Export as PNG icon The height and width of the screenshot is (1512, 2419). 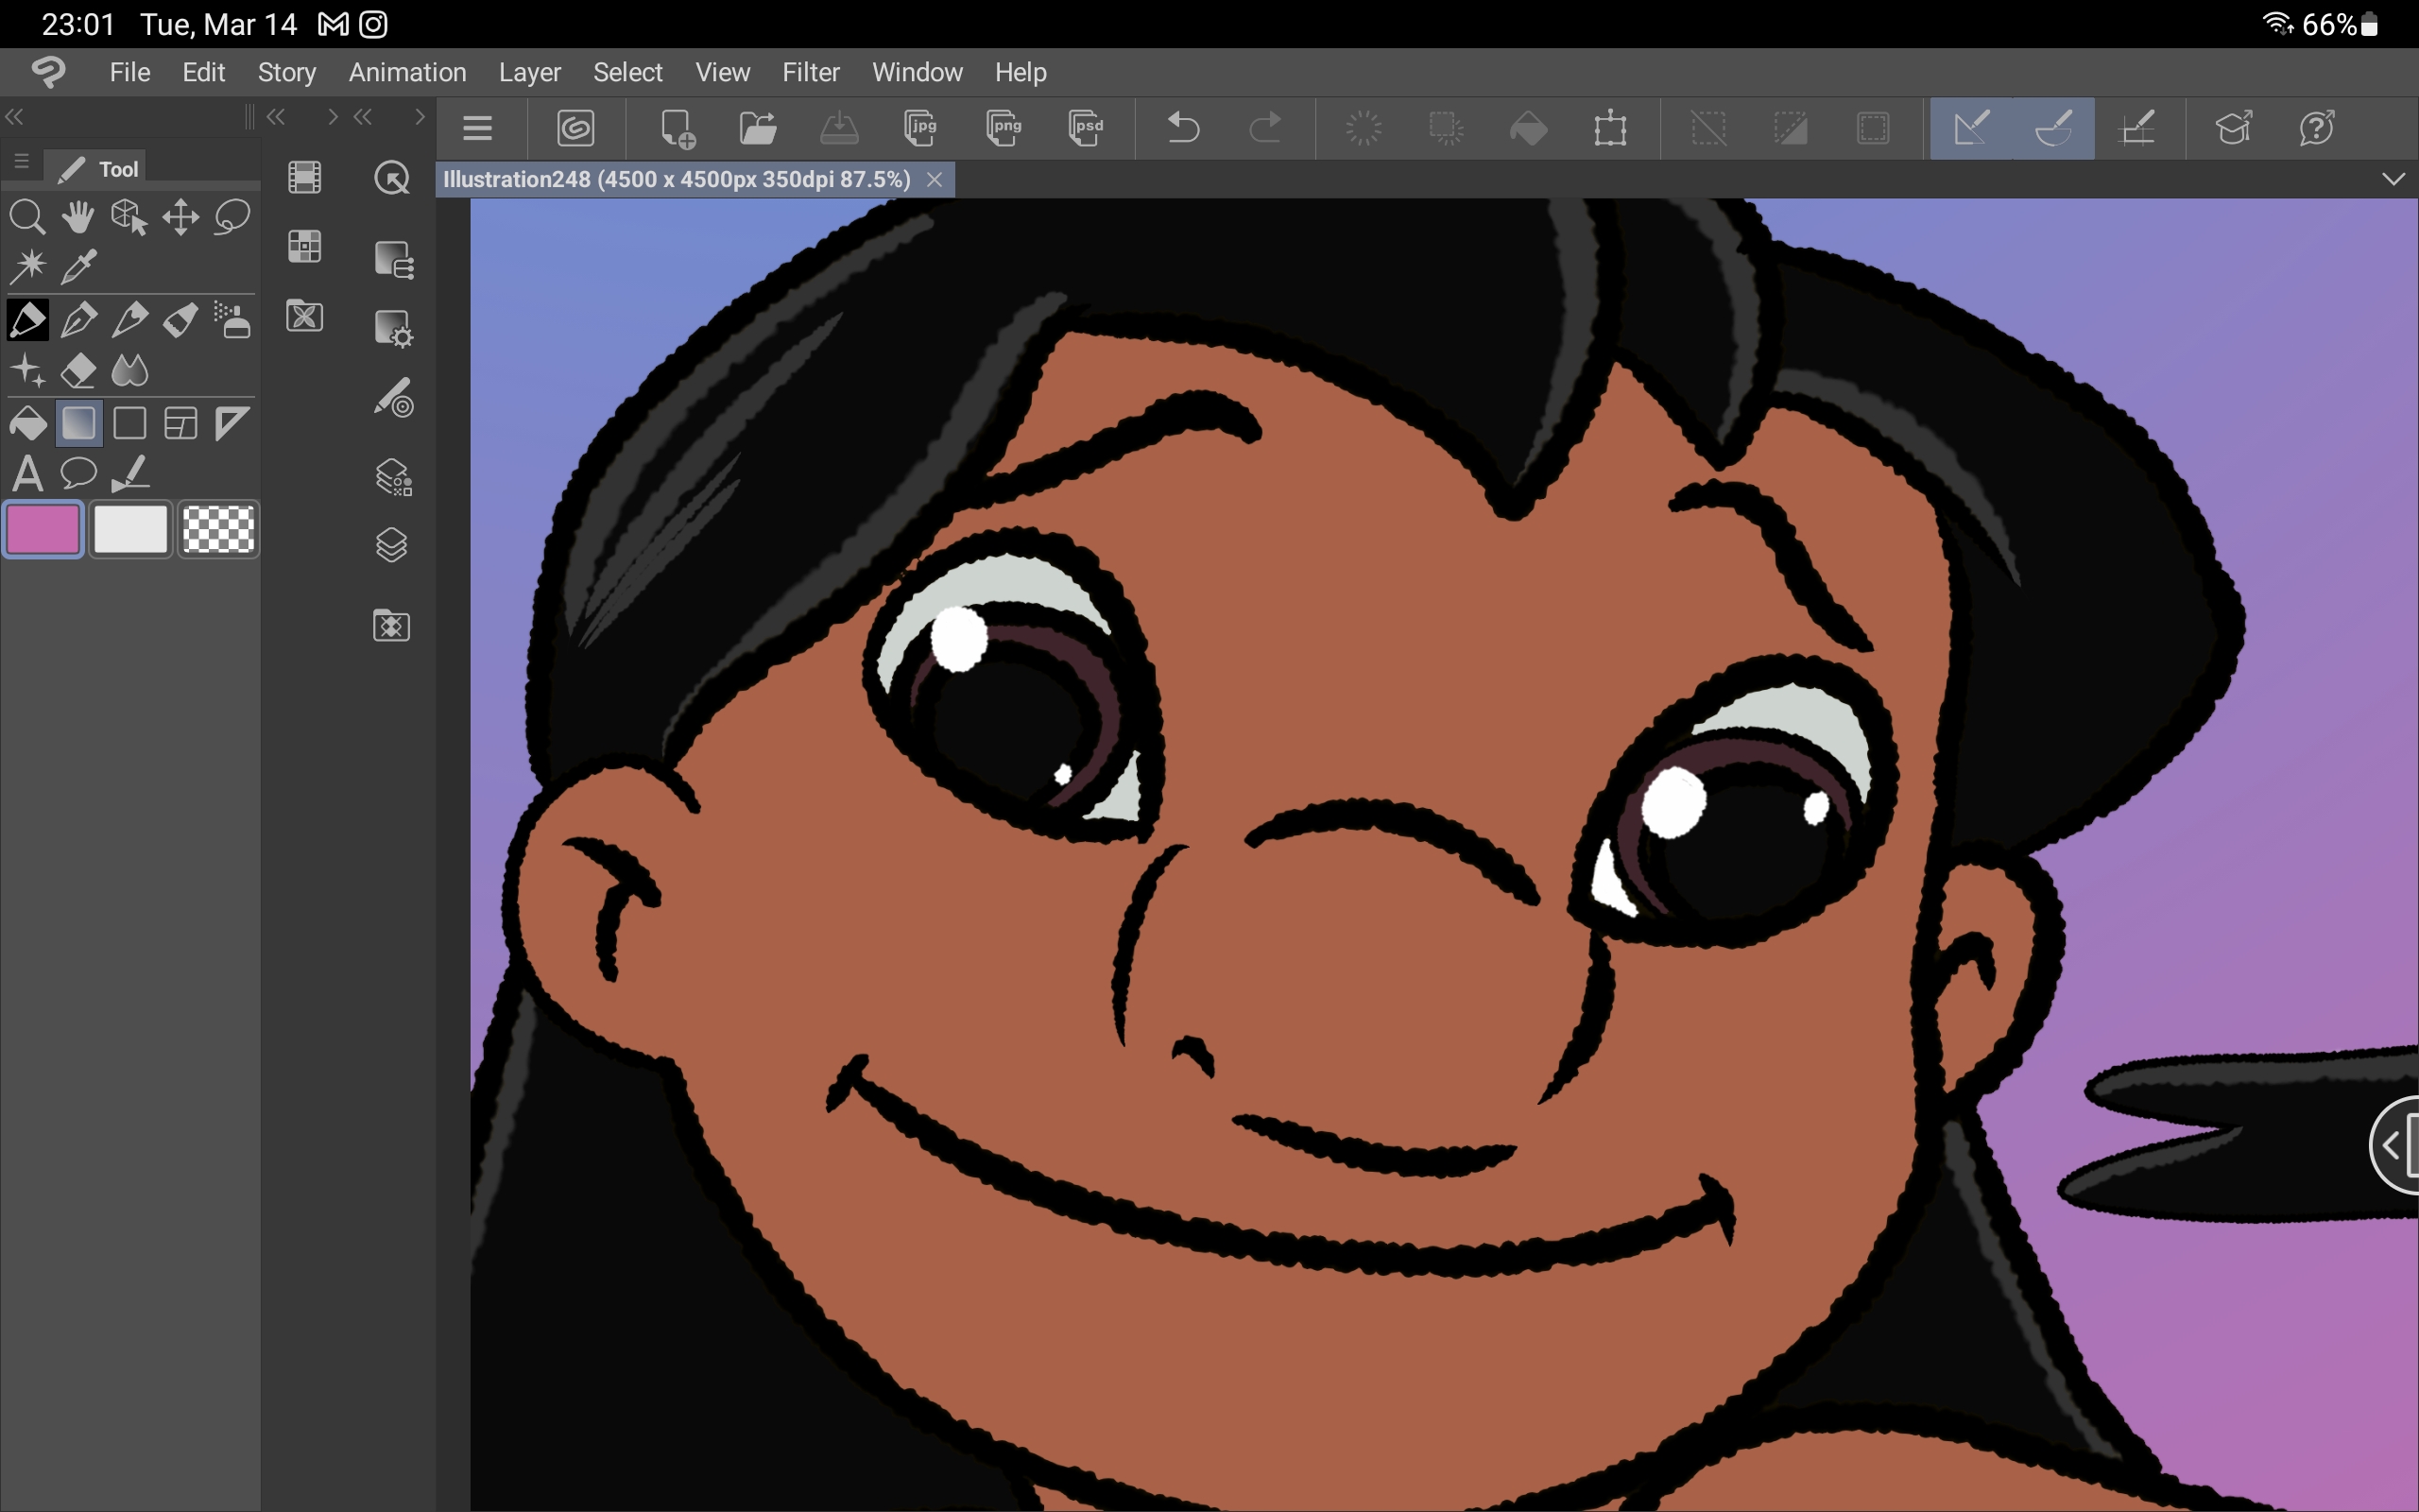pyautogui.click(x=1003, y=128)
